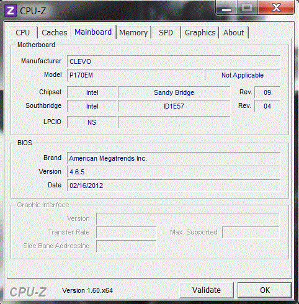The image size is (299, 304).
Task: Click the Side Band Addressing field
Action: 127,246
